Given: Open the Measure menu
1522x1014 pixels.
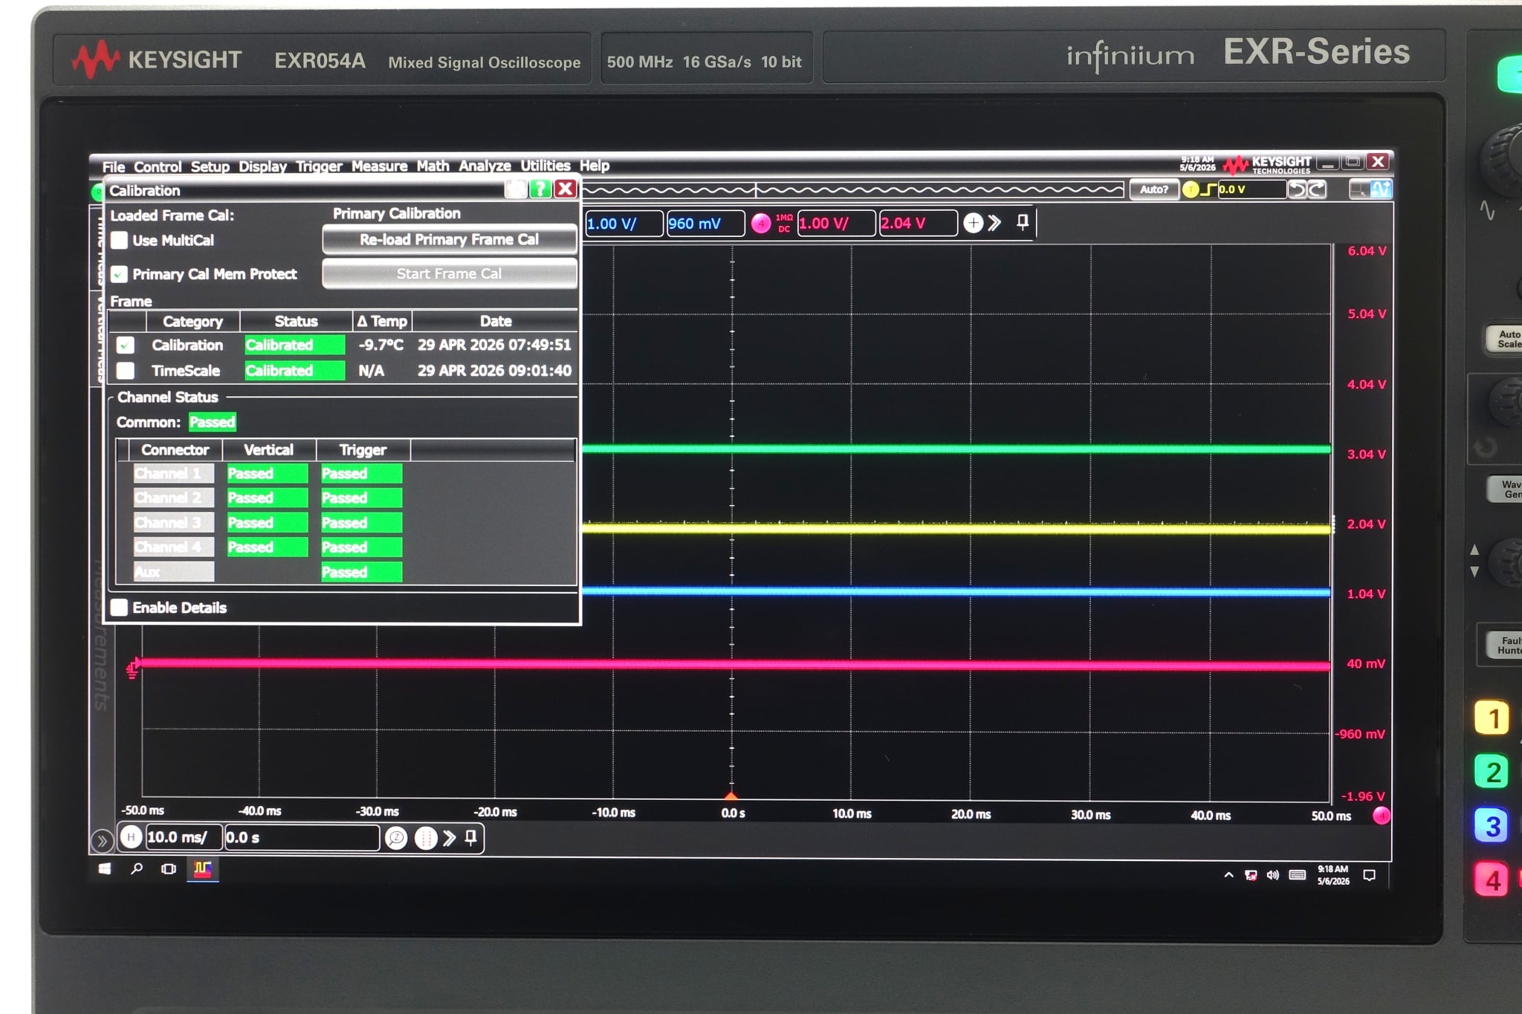Looking at the screenshot, I should point(379,166).
